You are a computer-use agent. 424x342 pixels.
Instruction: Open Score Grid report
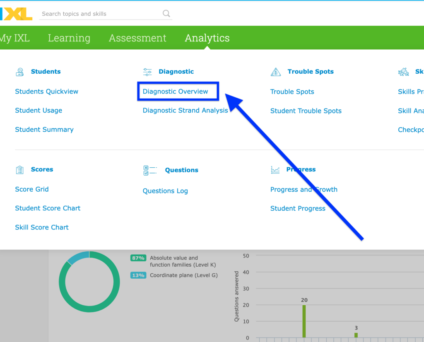(32, 189)
